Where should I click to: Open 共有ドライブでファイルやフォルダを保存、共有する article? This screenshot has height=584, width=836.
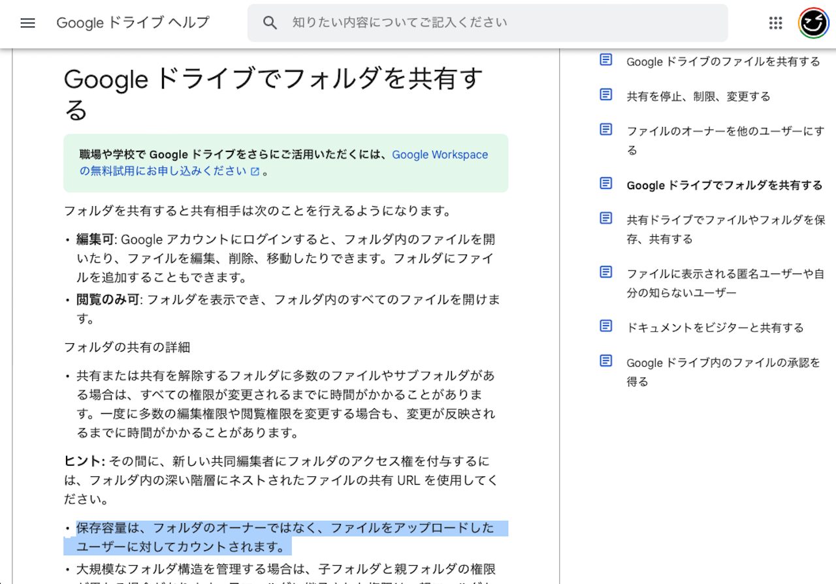tap(726, 230)
